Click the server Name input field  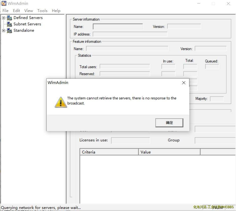click(118, 27)
